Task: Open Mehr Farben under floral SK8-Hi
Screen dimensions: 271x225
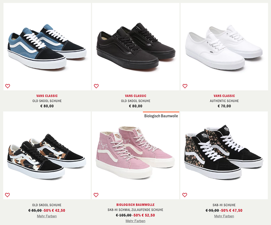Action: coord(224,216)
